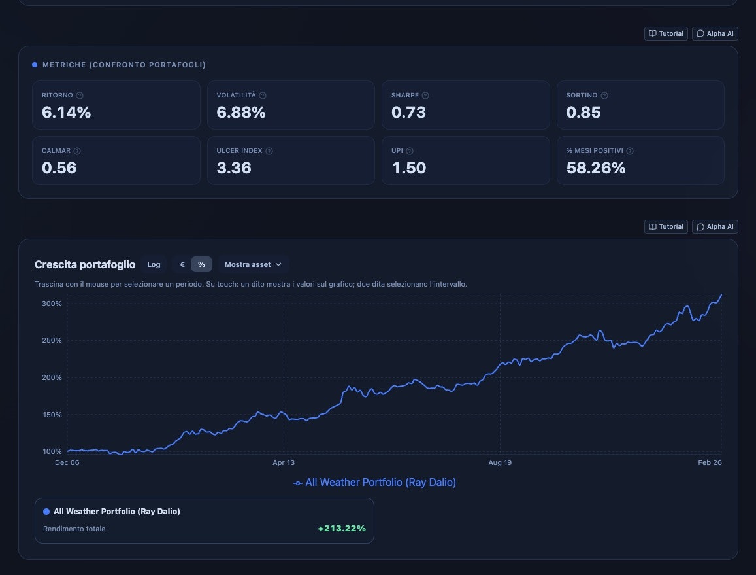
Task: Click the 3.36 Ulcer Index value
Action: (234, 168)
